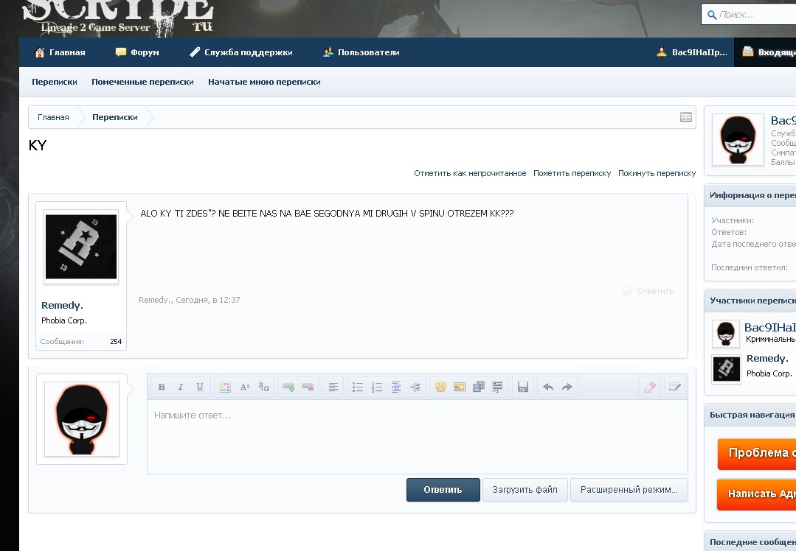Click the save draft floppy icon

pyautogui.click(x=523, y=387)
